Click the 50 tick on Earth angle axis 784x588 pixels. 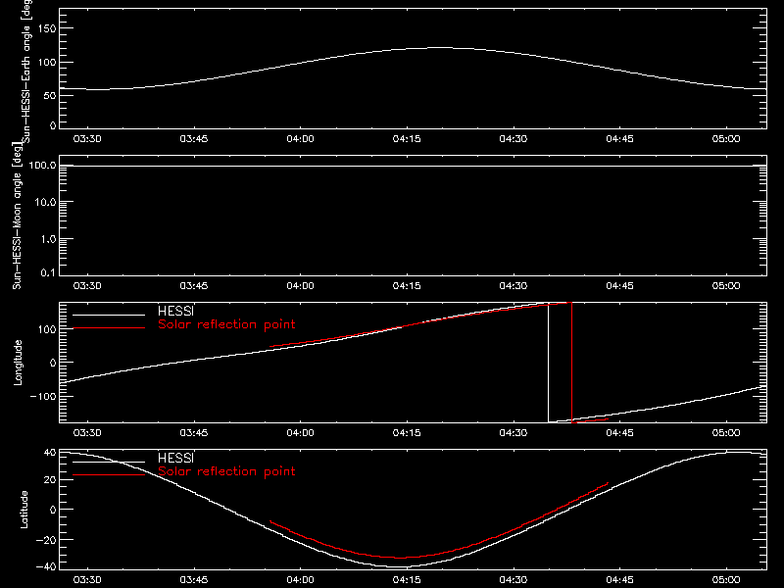(x=50, y=95)
